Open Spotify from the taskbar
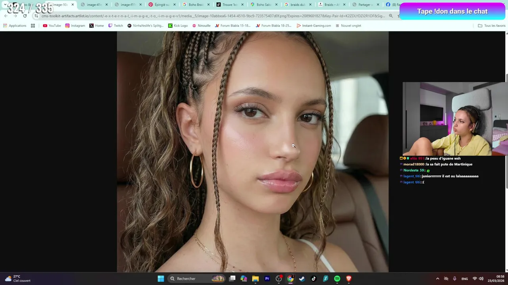This screenshot has width=508, height=285. pos(337,279)
